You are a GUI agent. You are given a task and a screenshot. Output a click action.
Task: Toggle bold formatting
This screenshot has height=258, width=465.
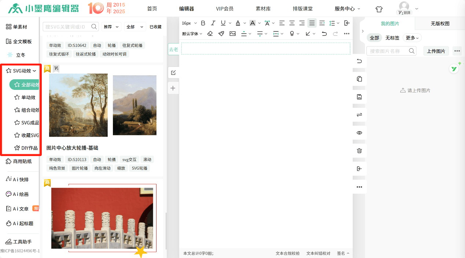(x=203, y=23)
